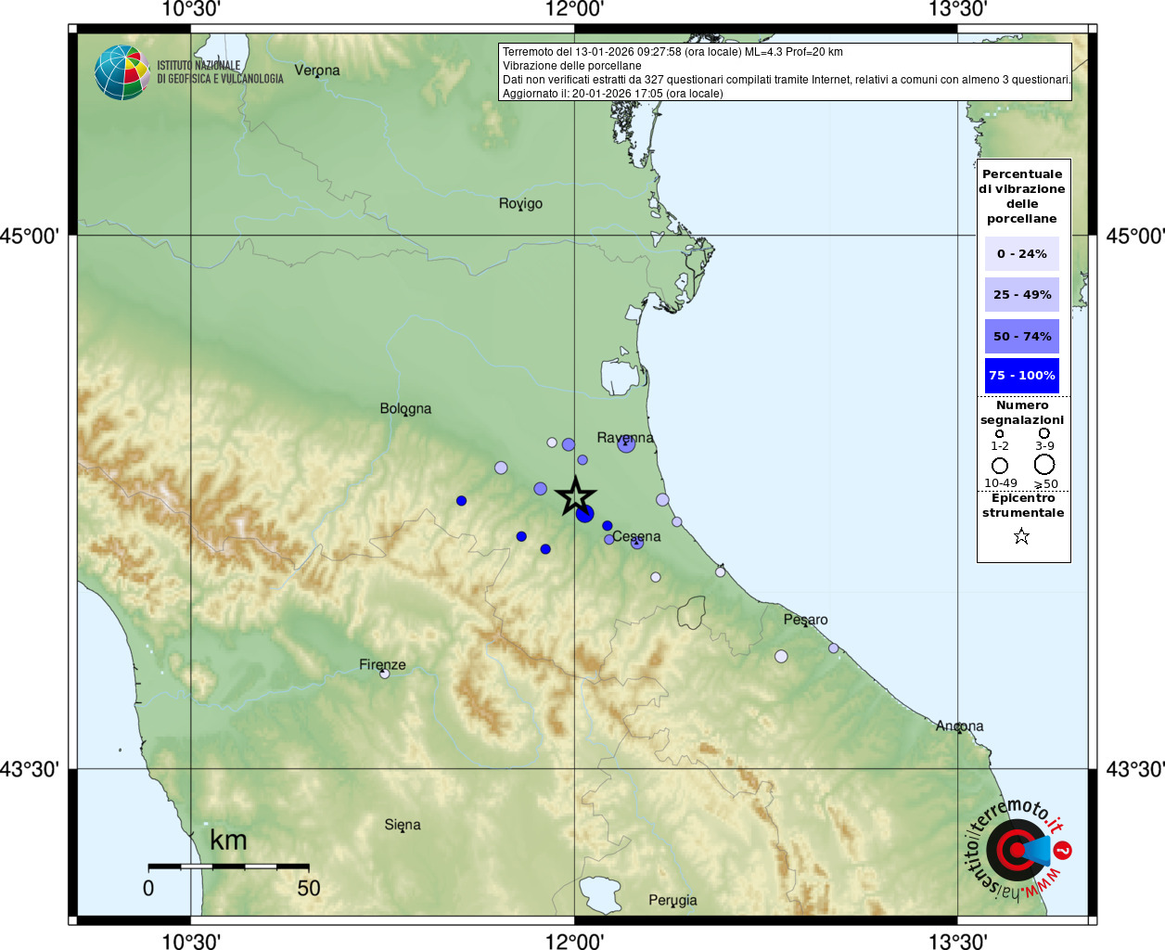Click the top 10°30' longitude label
The width and height of the screenshot is (1165, 950).
tap(191, 9)
